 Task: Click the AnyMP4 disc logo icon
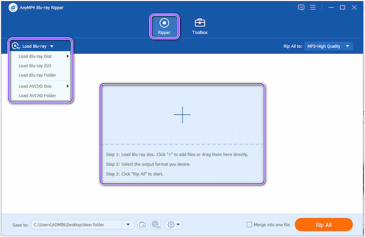point(13,8)
